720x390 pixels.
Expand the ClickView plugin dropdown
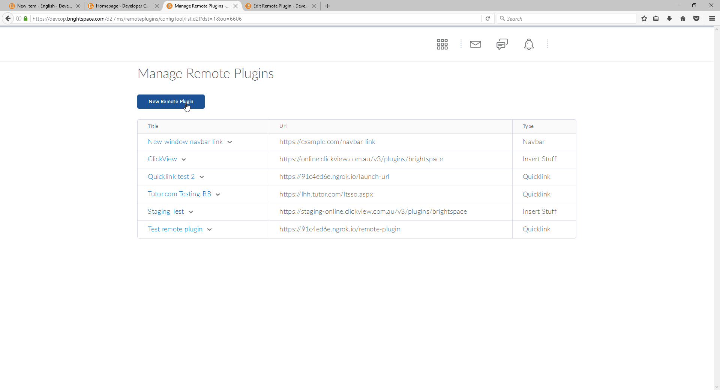pos(183,159)
